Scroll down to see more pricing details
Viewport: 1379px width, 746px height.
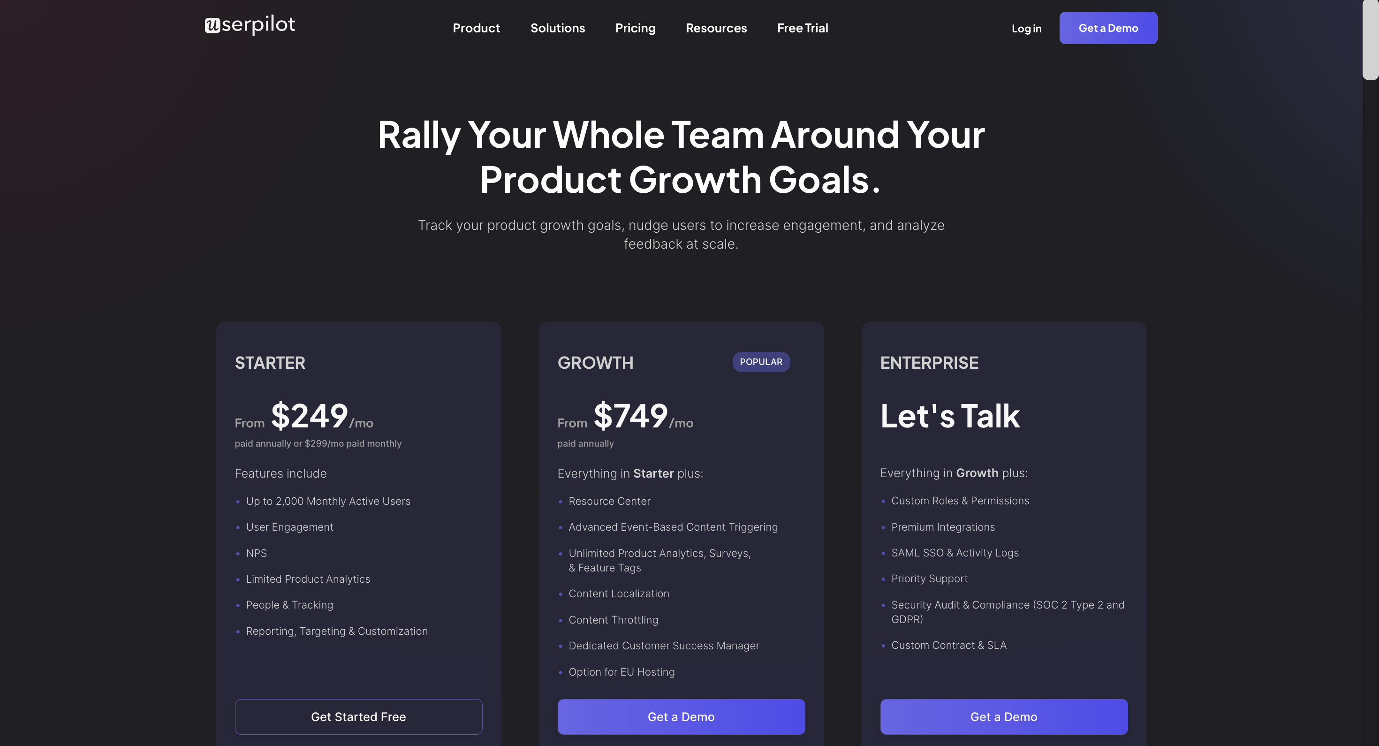point(1371,367)
